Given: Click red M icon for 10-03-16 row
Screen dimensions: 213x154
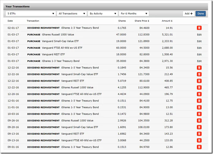Looking at the screenshot, I should (x=199, y=114).
